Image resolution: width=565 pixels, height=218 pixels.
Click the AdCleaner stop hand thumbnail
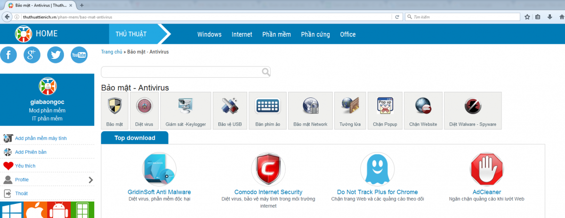click(x=486, y=170)
